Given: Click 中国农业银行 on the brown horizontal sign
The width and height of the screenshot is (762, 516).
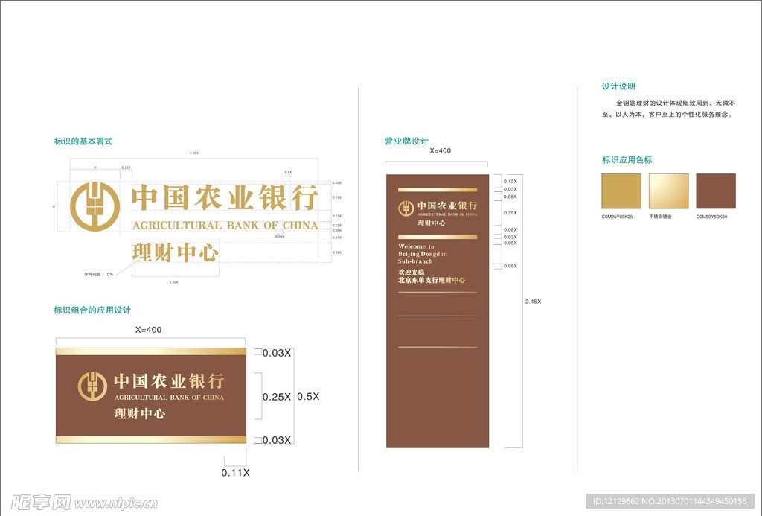Looking at the screenshot, I should point(169,380).
